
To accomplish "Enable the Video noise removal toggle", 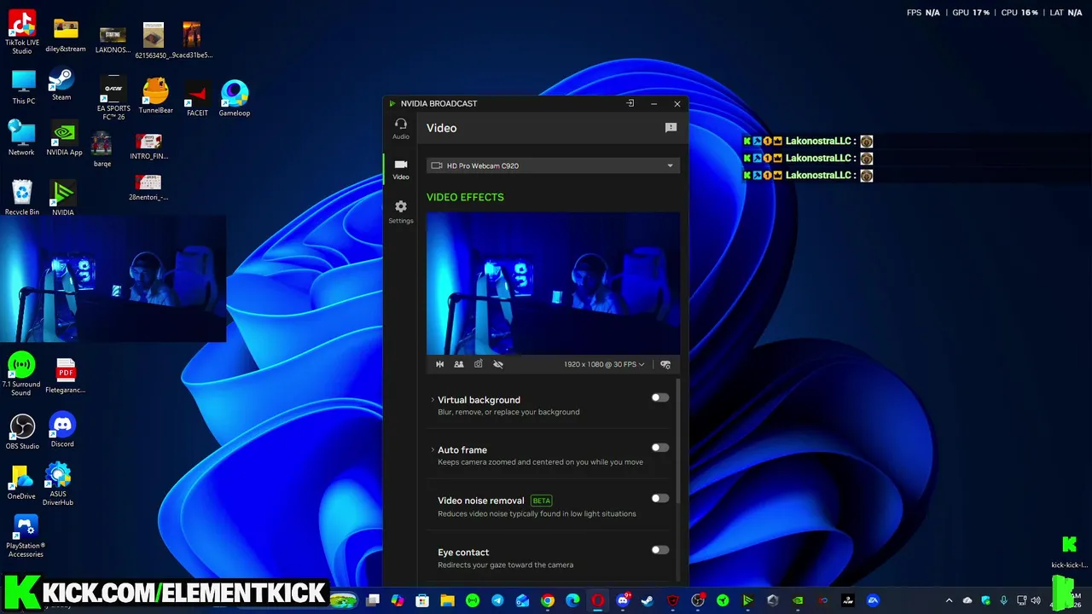I will point(660,499).
